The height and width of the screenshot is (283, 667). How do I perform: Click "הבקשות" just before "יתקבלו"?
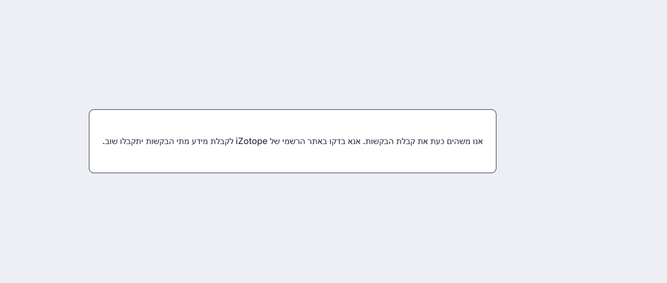159,141
